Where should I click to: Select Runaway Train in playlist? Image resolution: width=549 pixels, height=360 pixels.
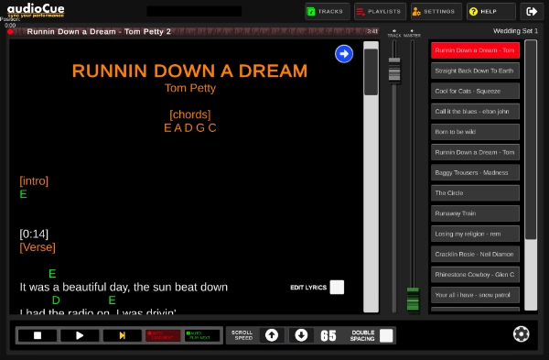[475, 213]
